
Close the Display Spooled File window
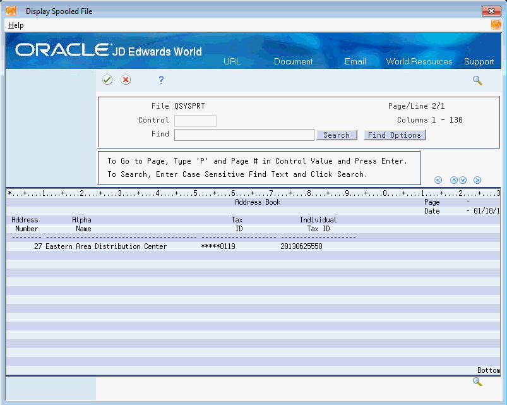click(491, 11)
